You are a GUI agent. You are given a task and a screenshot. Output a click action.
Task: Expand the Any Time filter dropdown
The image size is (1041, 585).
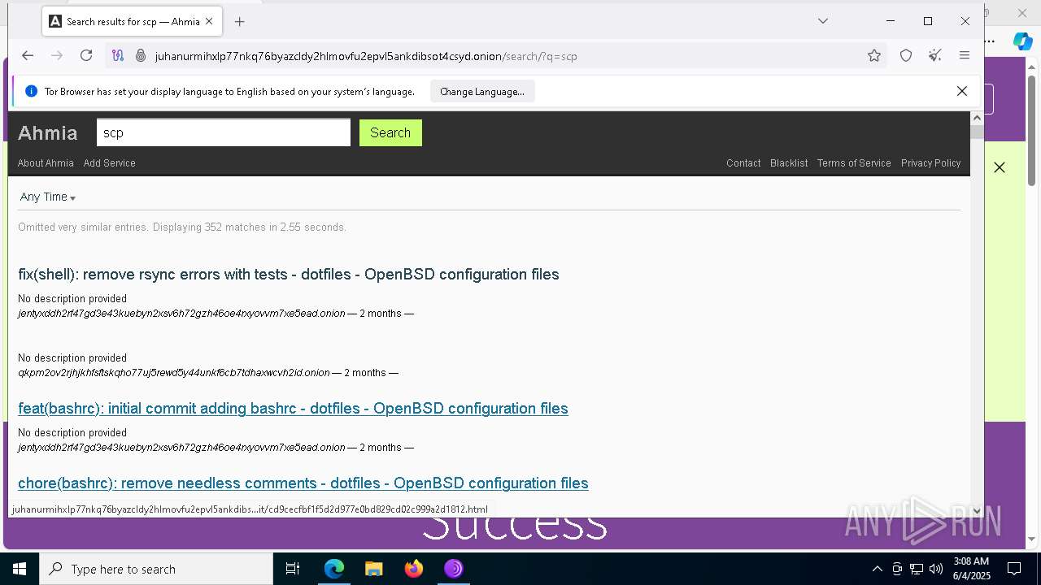(48, 197)
